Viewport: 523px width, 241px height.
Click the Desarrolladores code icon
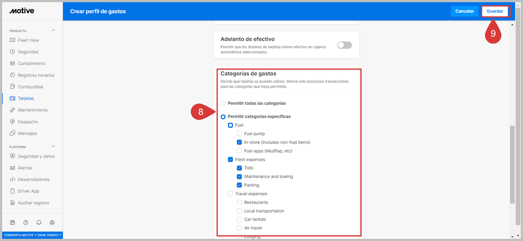click(13, 180)
